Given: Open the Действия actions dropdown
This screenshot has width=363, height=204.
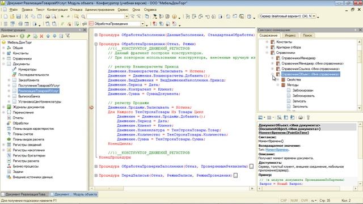Looking at the screenshot, I should click(9, 36).
